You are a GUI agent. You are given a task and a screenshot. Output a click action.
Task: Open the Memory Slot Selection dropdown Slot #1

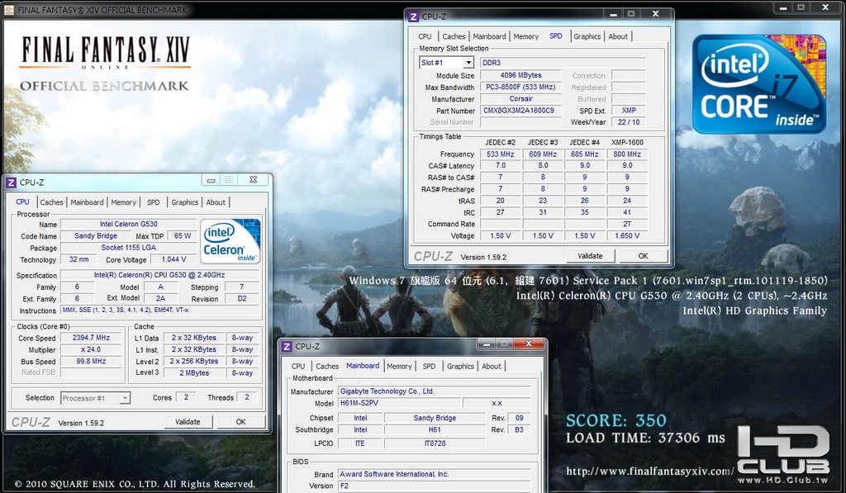click(x=447, y=63)
